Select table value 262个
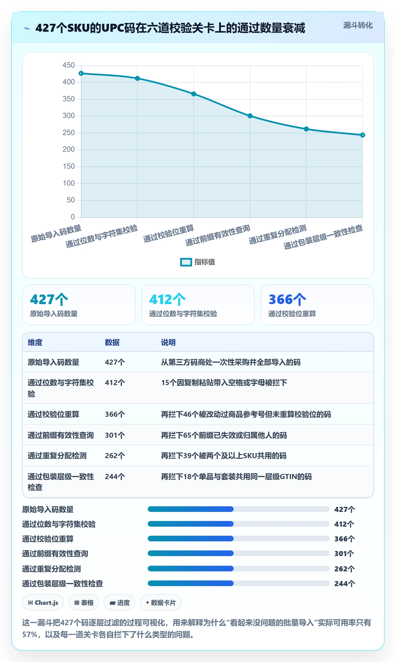This screenshot has height=662, width=396. pyautogui.click(x=115, y=456)
